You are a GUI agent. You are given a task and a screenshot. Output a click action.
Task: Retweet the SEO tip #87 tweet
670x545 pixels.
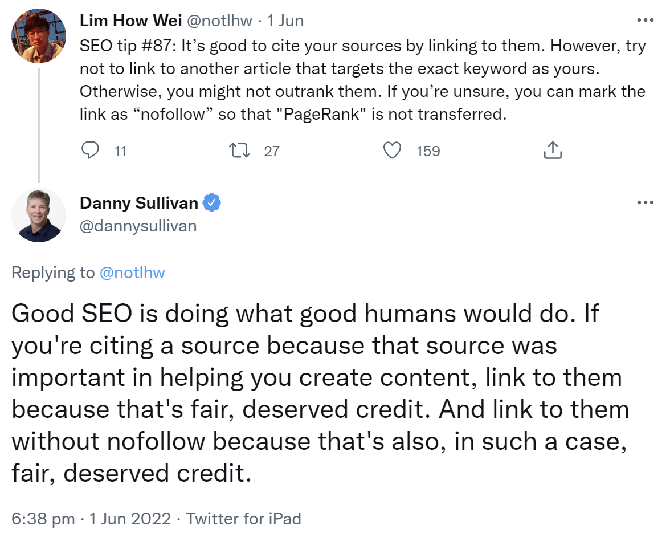[238, 151]
